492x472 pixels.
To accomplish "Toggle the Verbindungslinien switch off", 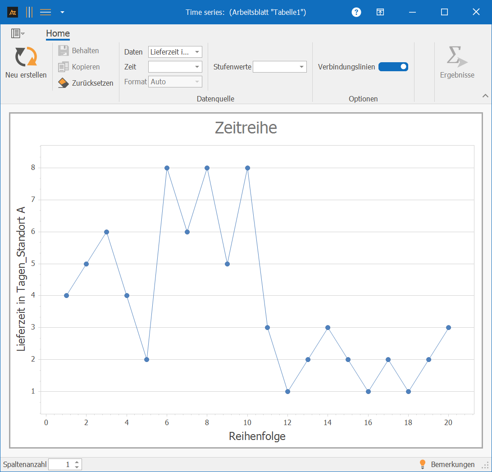I will (393, 67).
